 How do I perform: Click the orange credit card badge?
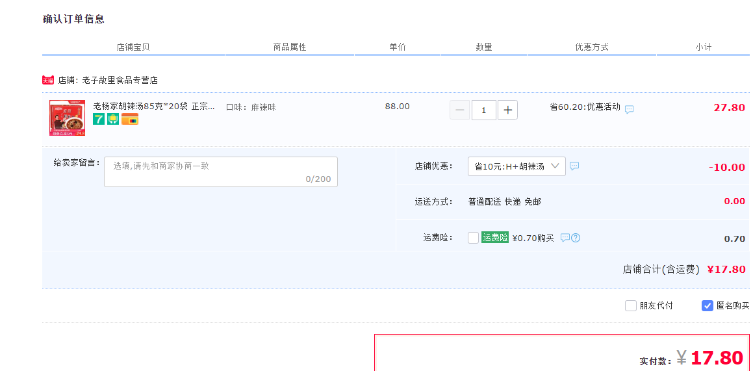pyautogui.click(x=130, y=119)
